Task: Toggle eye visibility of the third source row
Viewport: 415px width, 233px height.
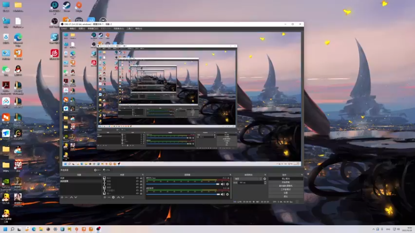Action: click(137, 184)
